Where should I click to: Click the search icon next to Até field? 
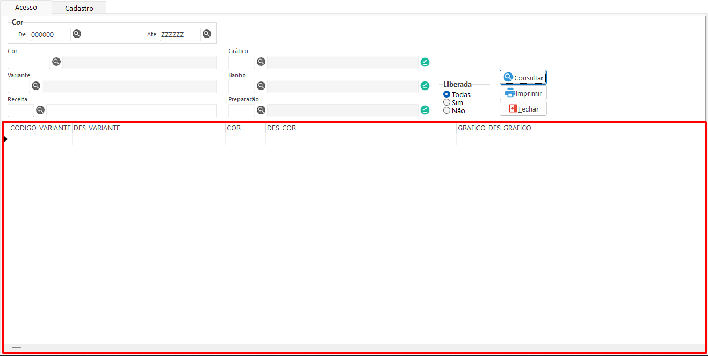tap(207, 34)
